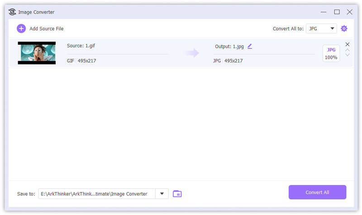362x215 pixels.
Task: Click the GIF 495x217 source info
Action: click(81, 61)
